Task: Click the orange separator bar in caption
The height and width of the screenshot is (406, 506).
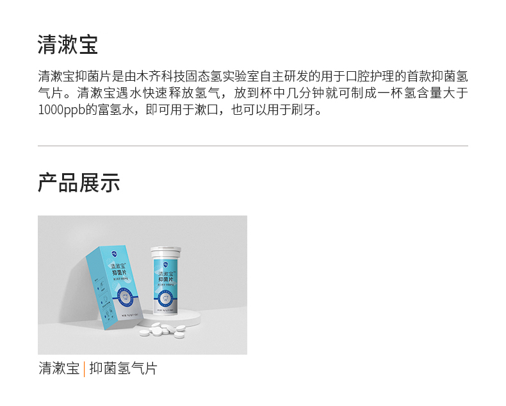Action: pyautogui.click(x=84, y=369)
